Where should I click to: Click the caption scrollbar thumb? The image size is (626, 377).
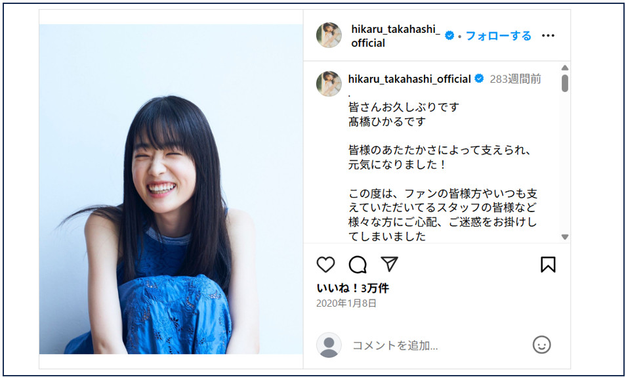564,83
